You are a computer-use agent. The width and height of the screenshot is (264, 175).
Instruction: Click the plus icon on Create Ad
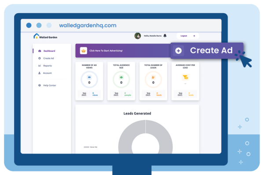click(178, 50)
